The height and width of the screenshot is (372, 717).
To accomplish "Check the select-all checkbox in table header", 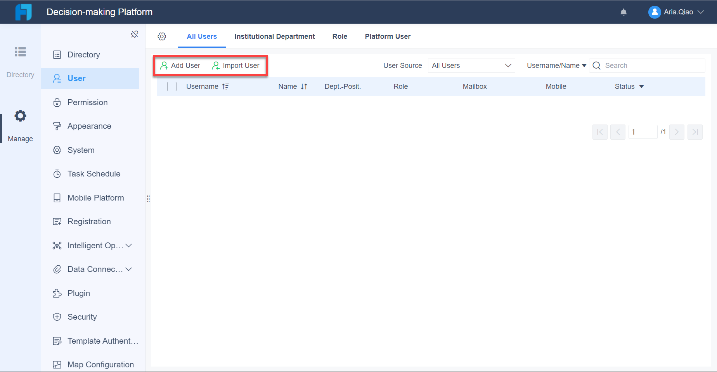I will click(x=171, y=86).
